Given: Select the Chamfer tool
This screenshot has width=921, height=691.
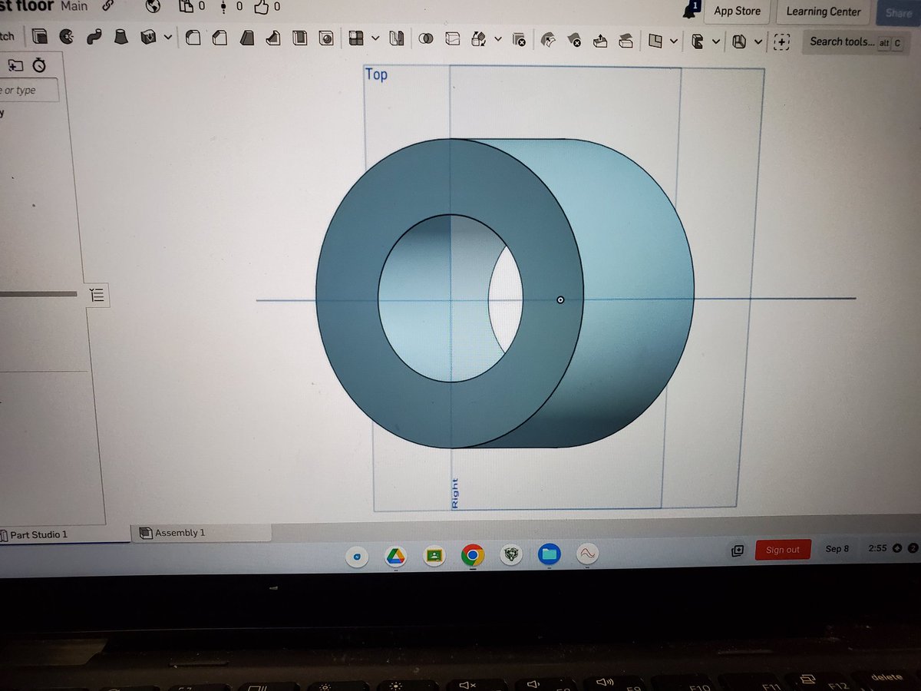Looking at the screenshot, I should coord(220,38).
